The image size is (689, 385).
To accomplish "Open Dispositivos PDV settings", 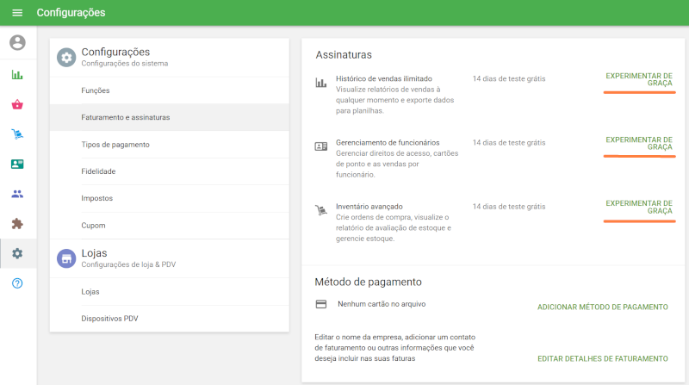I will pyautogui.click(x=109, y=318).
